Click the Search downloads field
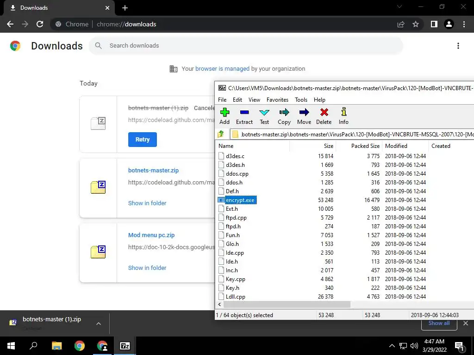 (246, 46)
